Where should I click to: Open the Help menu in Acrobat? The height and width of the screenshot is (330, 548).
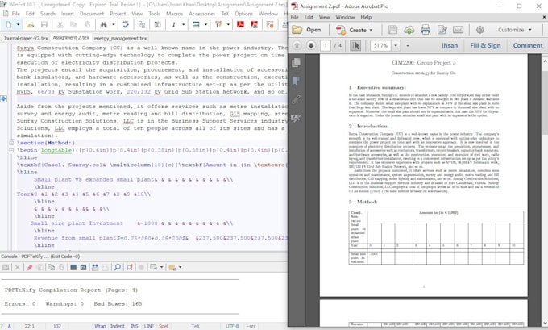point(366,17)
